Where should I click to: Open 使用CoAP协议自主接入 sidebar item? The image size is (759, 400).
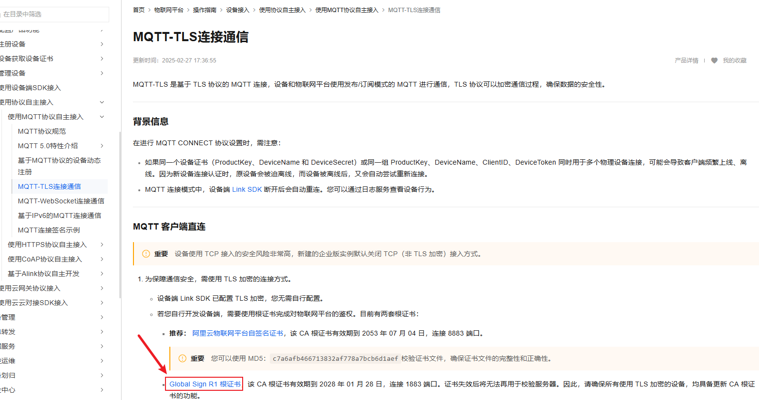pyautogui.click(x=45, y=259)
